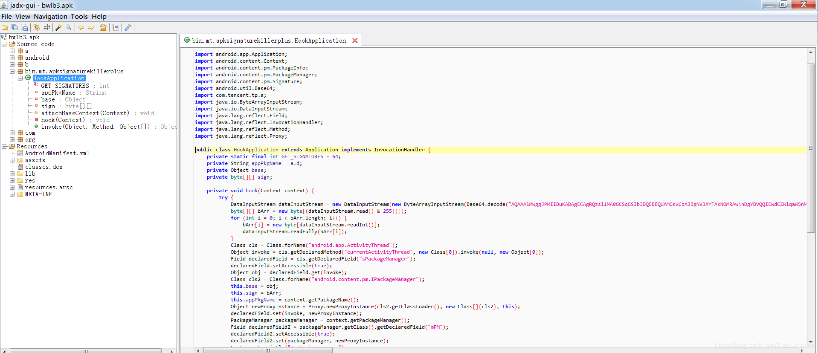Screen dimensions: 818x353
Task: Select the HookApplication editor tab
Action: 270,41
